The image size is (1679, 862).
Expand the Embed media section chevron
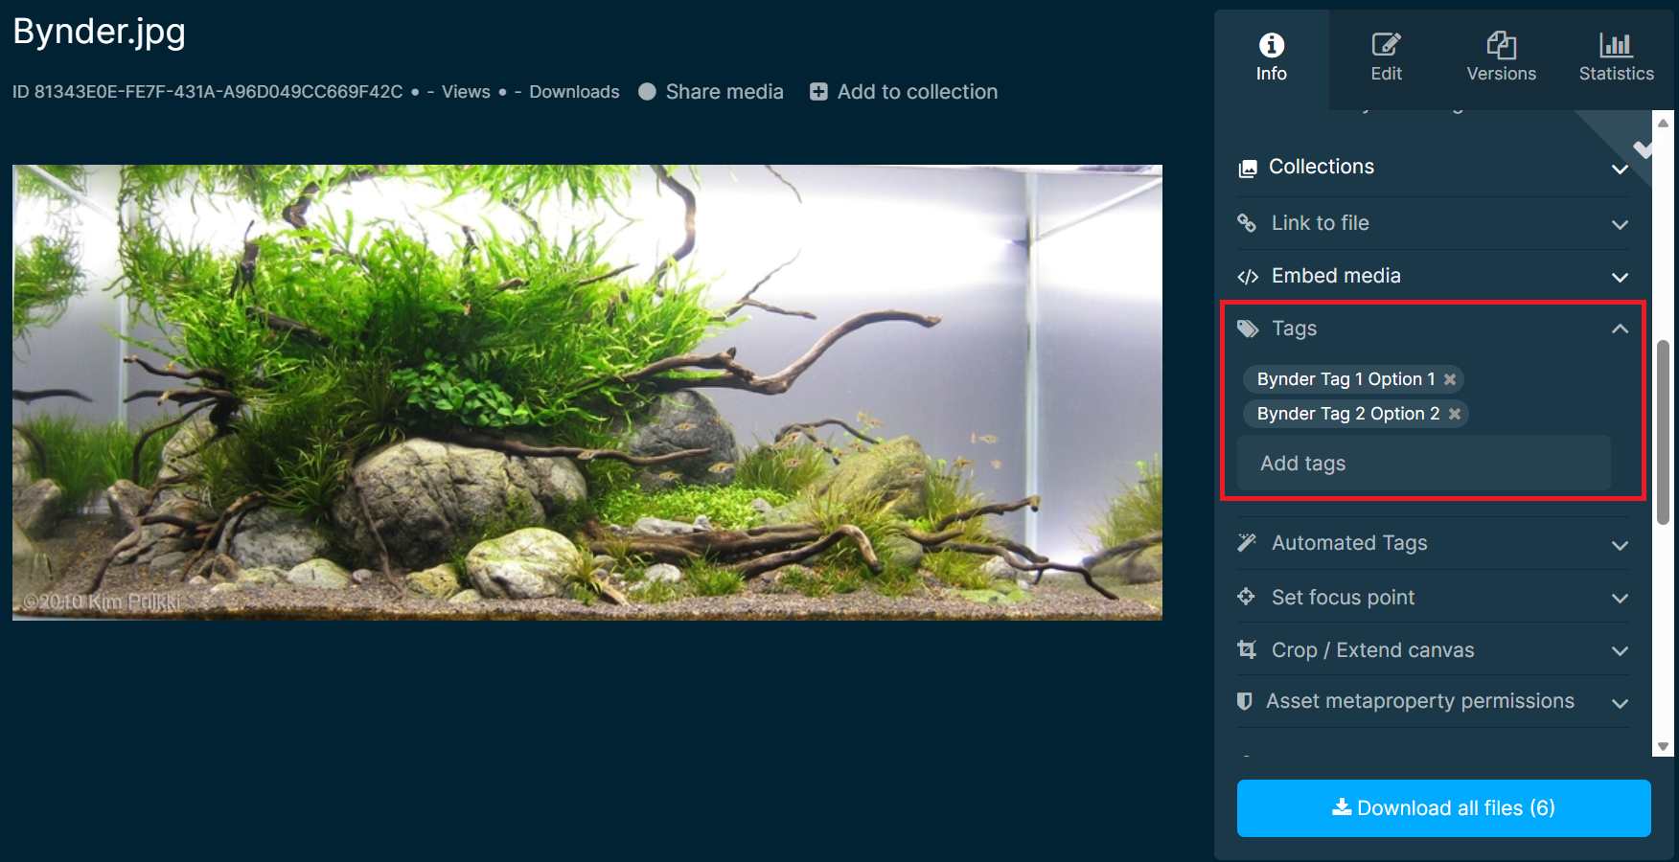[x=1620, y=278]
